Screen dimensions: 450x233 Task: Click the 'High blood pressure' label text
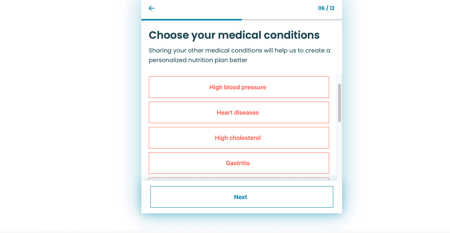coord(238,87)
